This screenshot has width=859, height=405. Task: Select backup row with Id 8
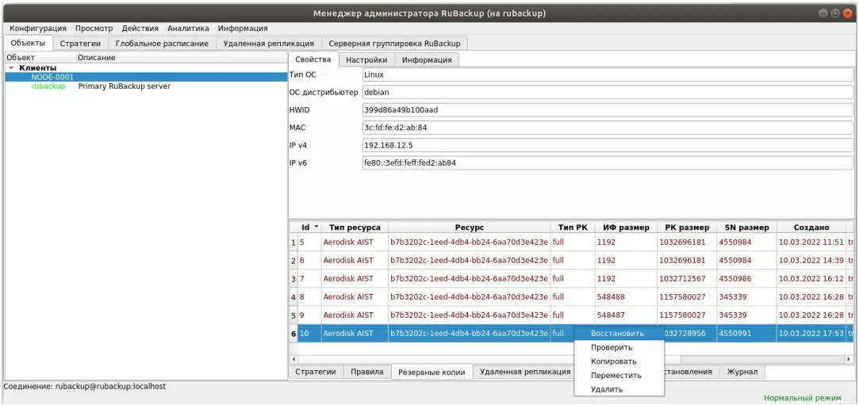pos(575,296)
